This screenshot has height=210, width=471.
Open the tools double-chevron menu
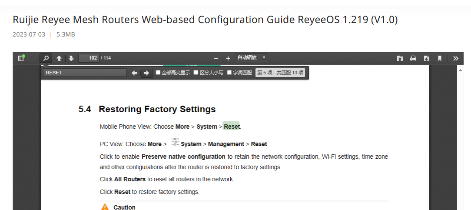tap(456, 58)
